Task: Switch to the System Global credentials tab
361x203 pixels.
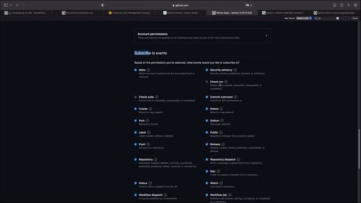Action: pos(283,13)
